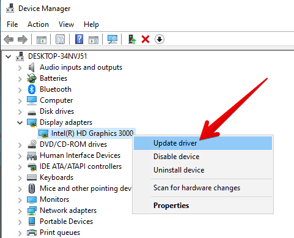Expand the IDE ATA/ATAPI controllers arrow
This screenshot has width=294, height=238.
(x=20, y=167)
